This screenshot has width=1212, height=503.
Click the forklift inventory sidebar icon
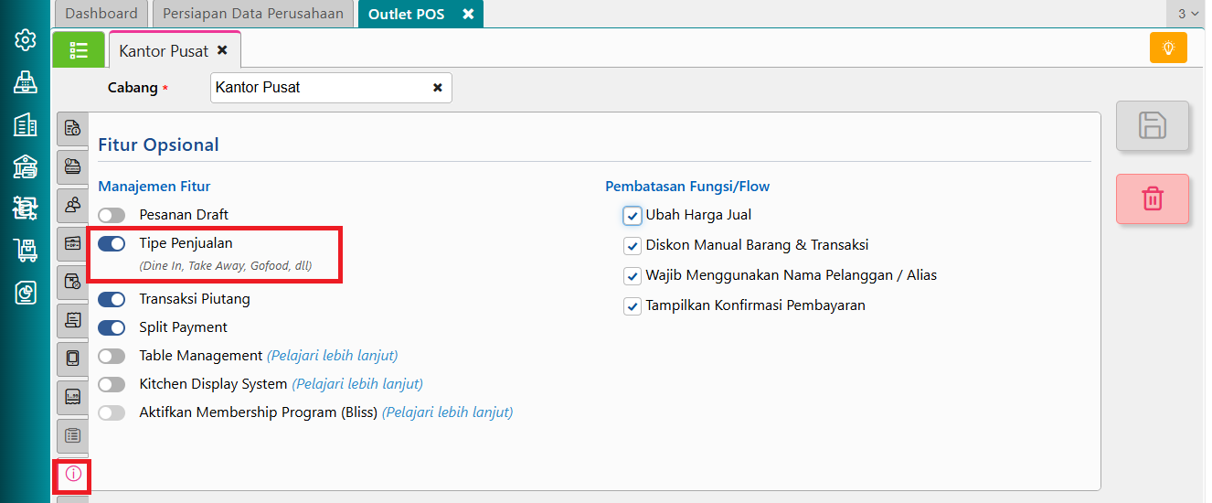click(26, 250)
